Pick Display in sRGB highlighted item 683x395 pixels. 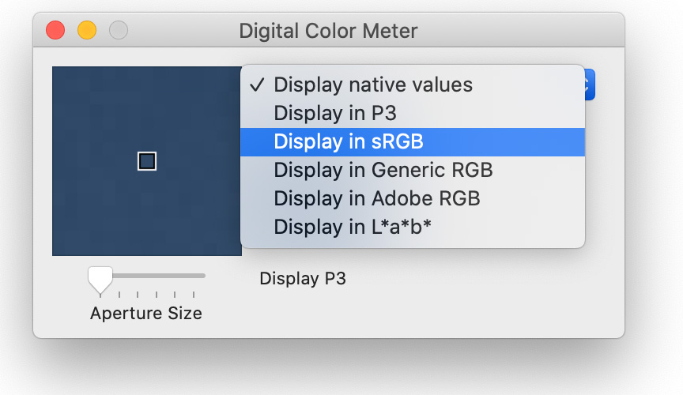[x=413, y=142]
